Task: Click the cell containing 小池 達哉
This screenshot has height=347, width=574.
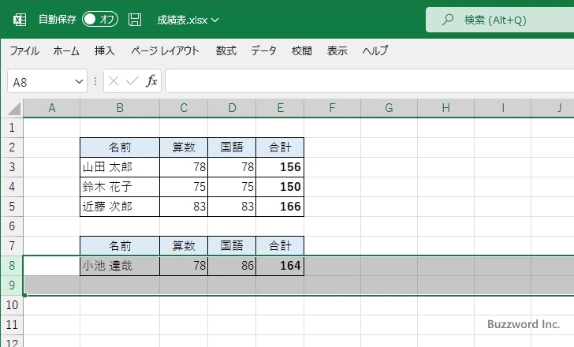Action: point(120,265)
